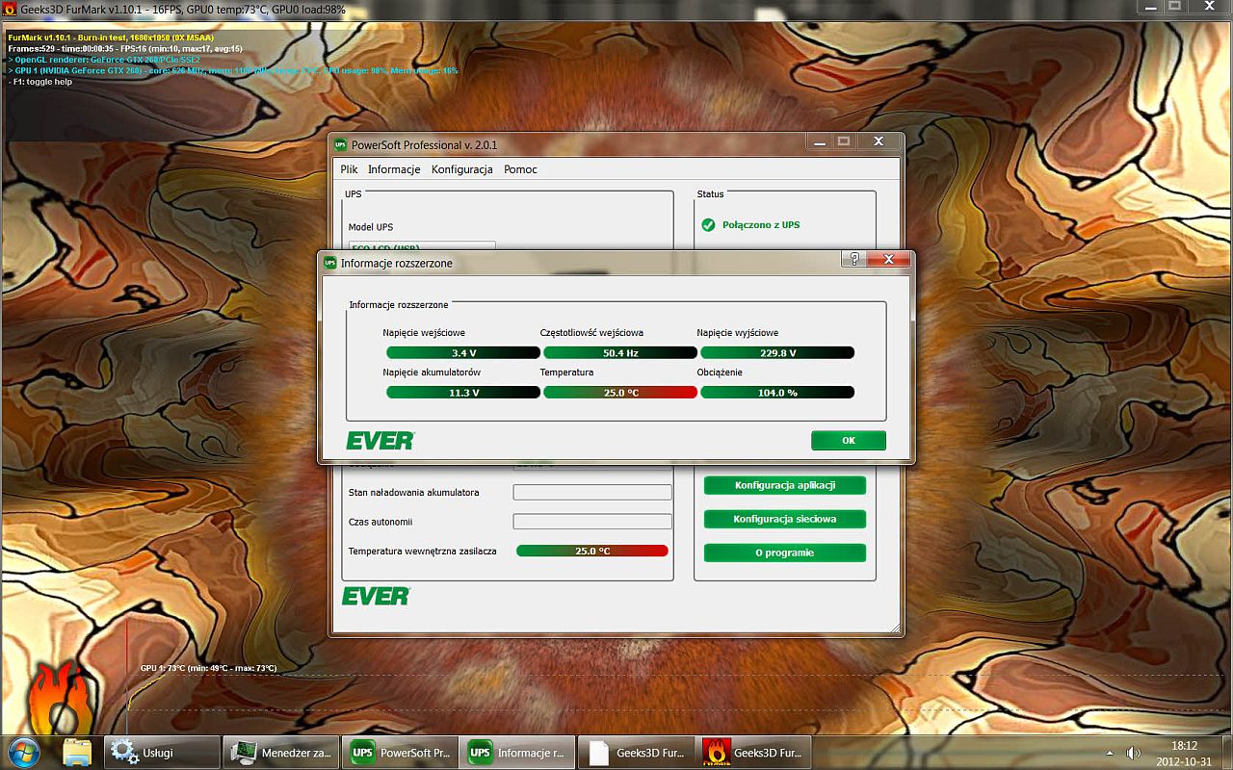
Task: Click the 'GPU 1: 73°C' graph label in FurMark
Action: click(208, 668)
